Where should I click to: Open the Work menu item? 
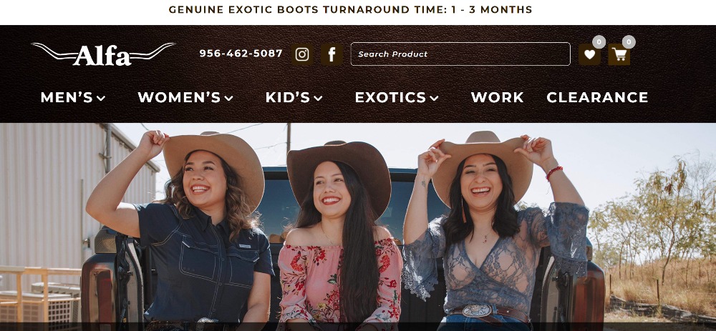tap(498, 97)
